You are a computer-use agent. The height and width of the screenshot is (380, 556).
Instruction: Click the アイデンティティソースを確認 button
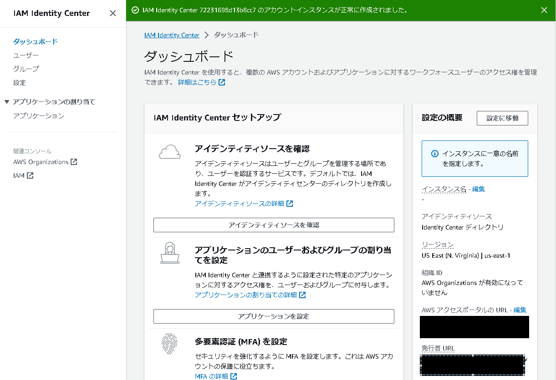[x=274, y=225]
